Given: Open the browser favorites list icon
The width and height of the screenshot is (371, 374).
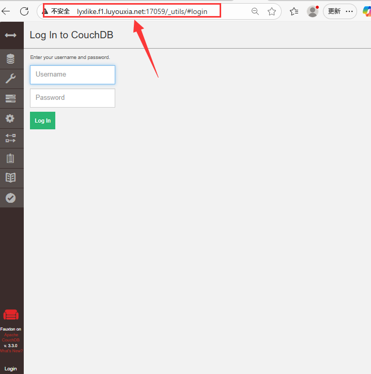Looking at the screenshot, I should 294,11.
